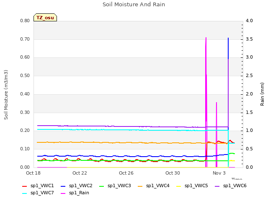Click the sp1_VWC5 legend entry
The height and width of the screenshot is (201, 268).
click(x=192, y=186)
